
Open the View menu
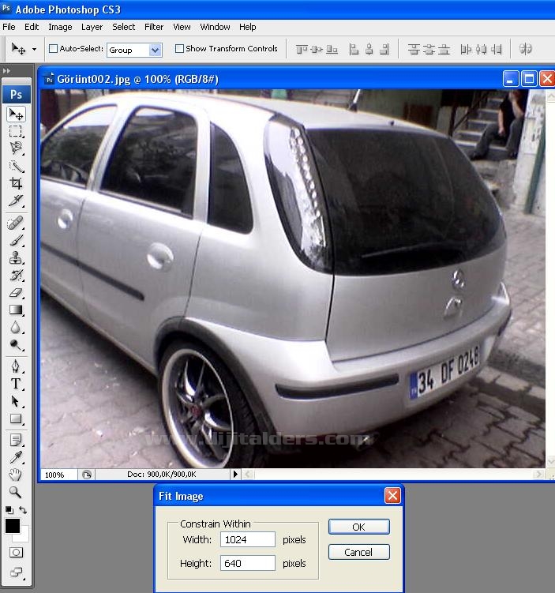pos(182,27)
